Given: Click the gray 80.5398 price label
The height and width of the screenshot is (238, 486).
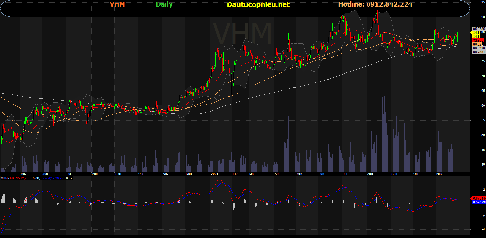Looking at the screenshot, I should [479, 48].
